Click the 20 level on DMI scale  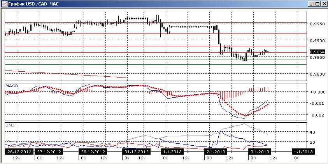tap(312, 142)
